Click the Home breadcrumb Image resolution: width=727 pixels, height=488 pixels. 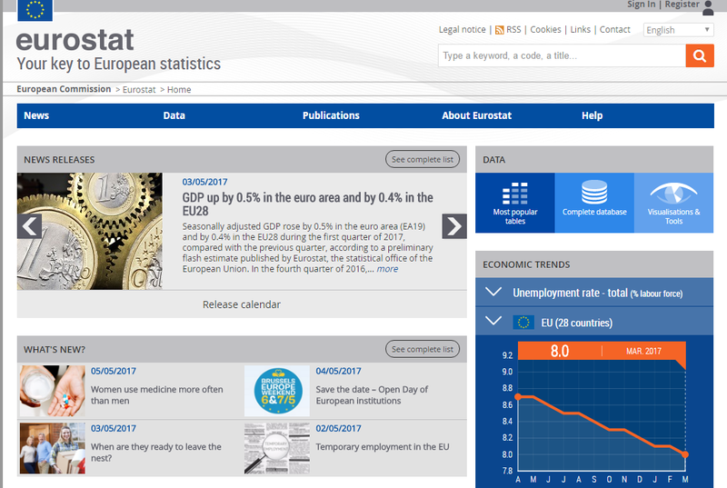(x=179, y=89)
